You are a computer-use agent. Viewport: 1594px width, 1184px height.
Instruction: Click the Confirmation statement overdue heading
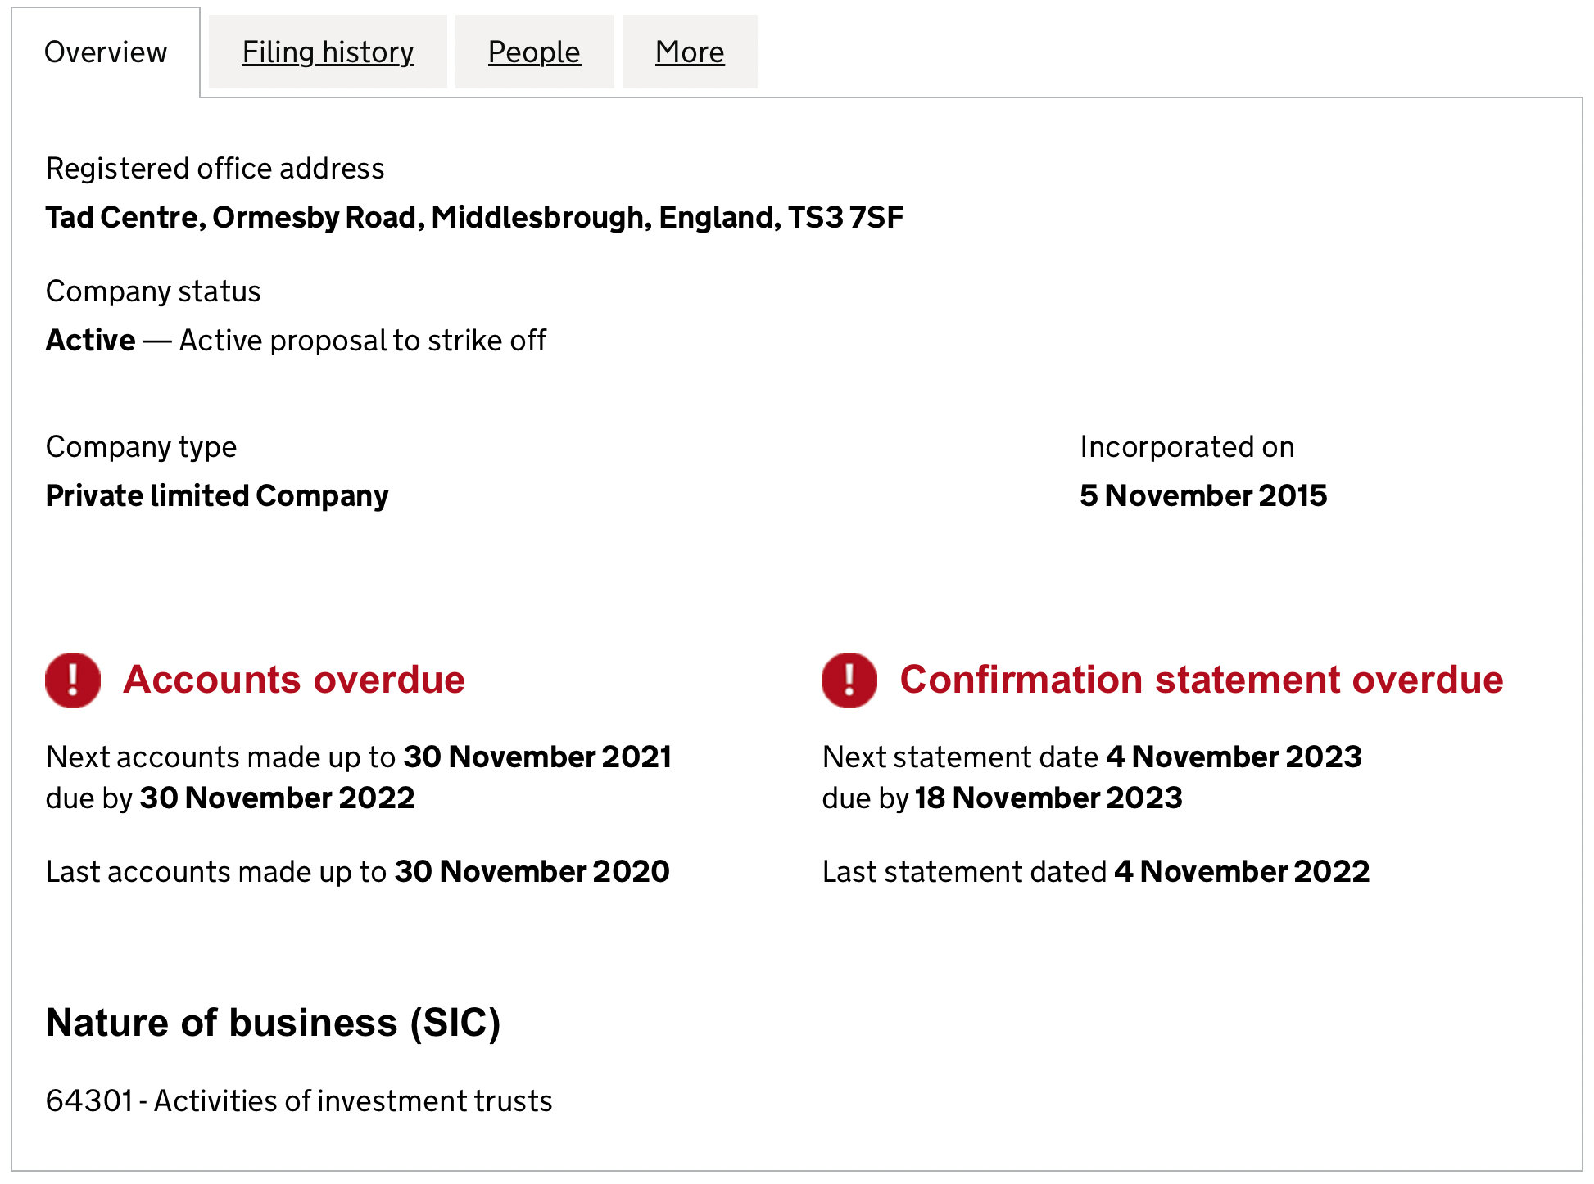(1202, 680)
